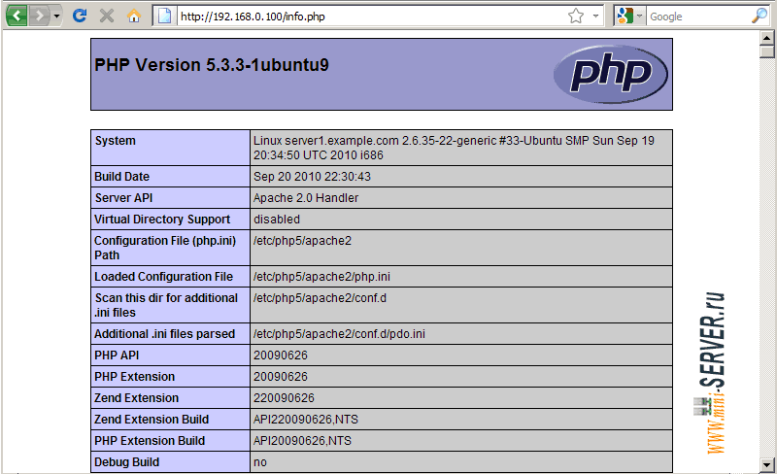Reload the page with the refresh icon

80,16
